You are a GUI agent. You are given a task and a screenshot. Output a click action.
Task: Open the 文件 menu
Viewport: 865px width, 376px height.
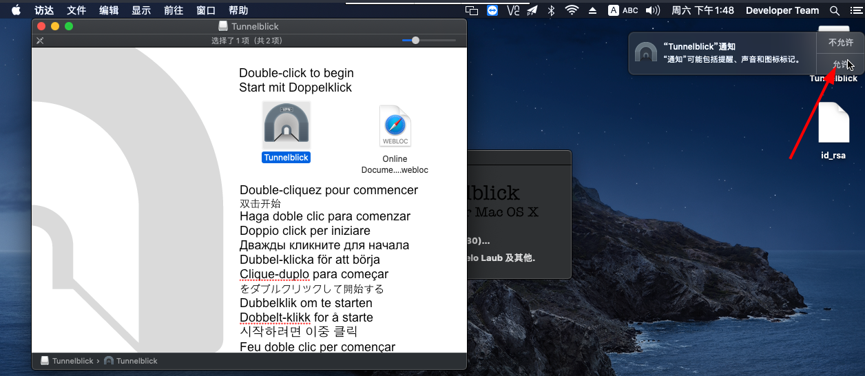[76, 10]
